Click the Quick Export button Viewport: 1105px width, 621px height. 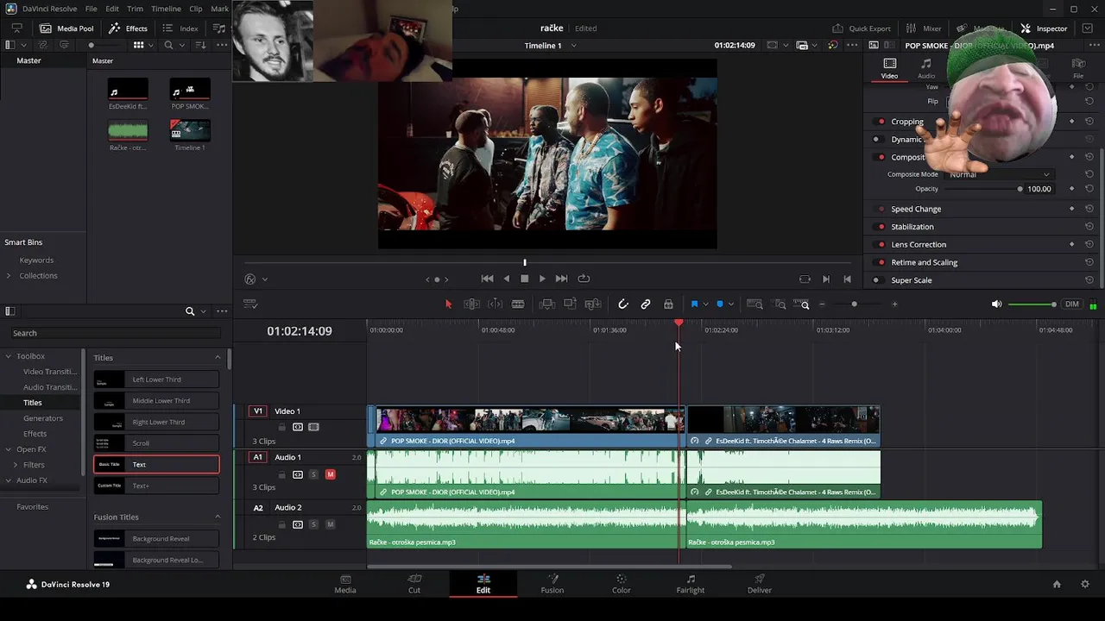(x=861, y=28)
